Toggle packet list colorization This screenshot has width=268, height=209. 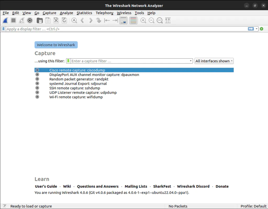[133, 20]
